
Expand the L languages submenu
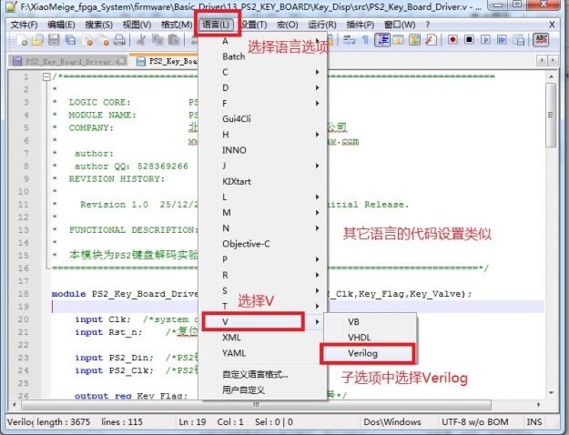point(263,197)
